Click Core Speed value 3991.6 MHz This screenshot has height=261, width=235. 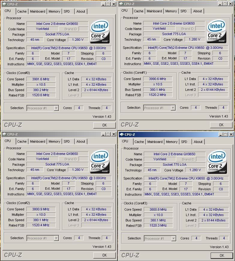click(x=41, y=79)
